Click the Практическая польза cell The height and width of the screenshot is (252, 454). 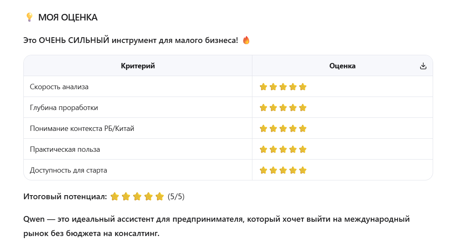(x=65, y=149)
